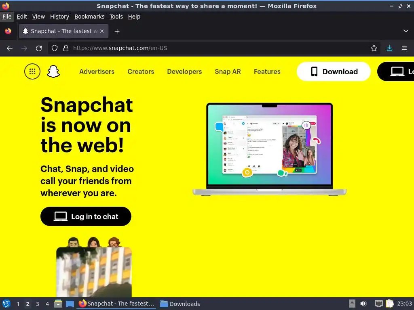
Task: Open the Firefox hamburger application menu
Action: (x=404, y=48)
